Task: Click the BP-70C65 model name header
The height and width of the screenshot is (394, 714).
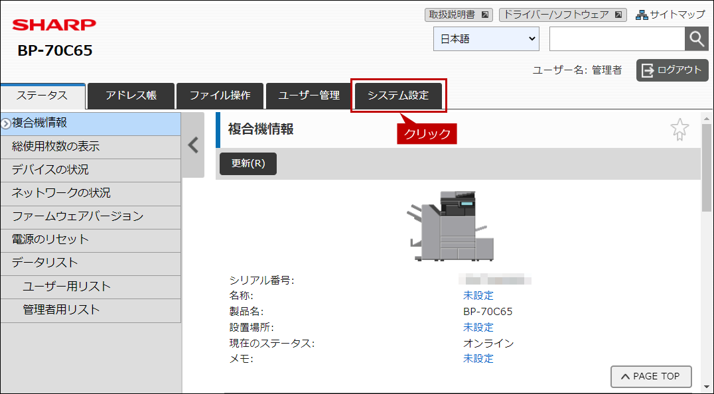Action: click(x=55, y=50)
